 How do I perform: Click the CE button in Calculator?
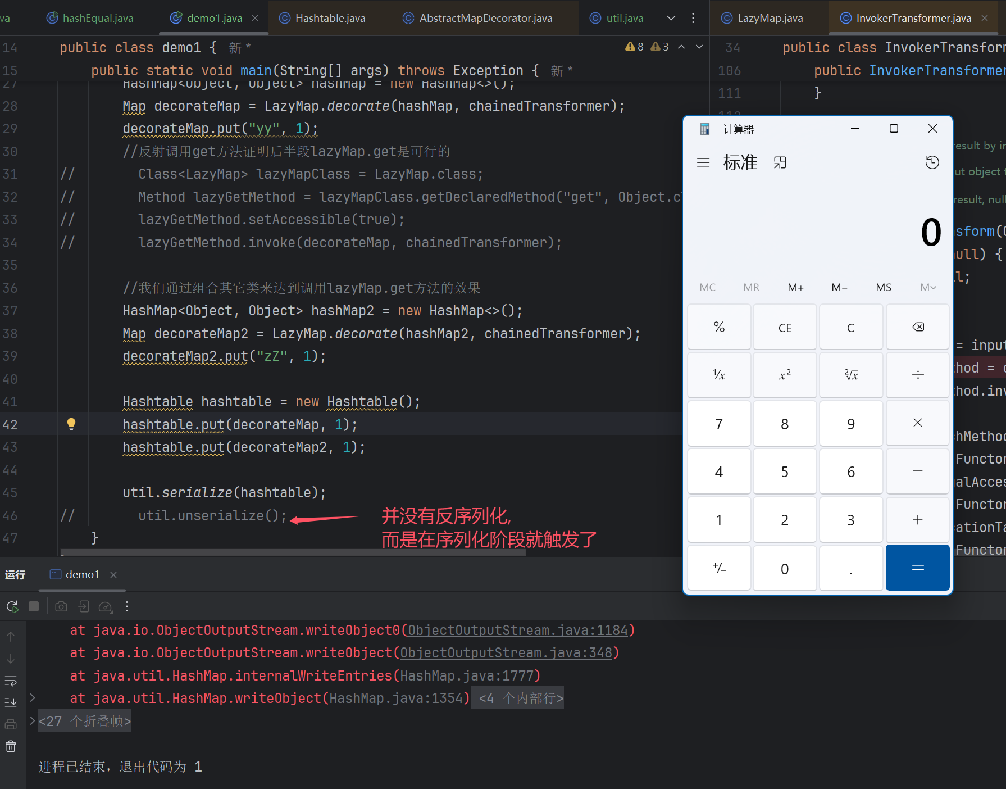click(785, 327)
